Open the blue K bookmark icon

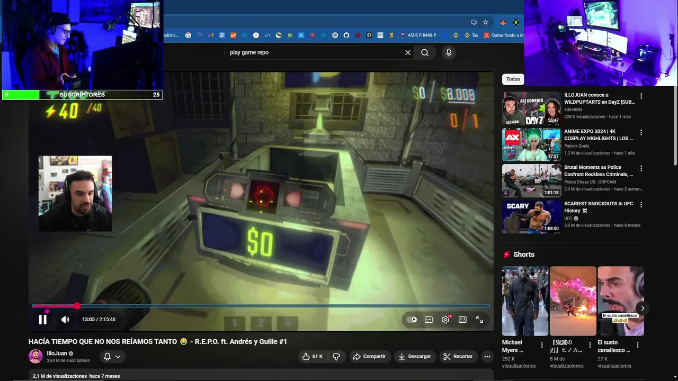pyautogui.click(x=301, y=35)
